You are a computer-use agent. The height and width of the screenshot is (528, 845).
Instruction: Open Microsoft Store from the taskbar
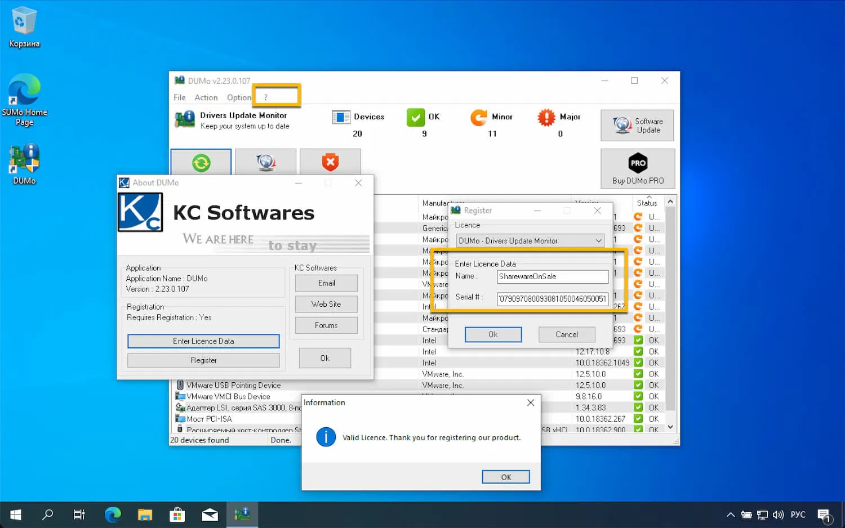pyautogui.click(x=177, y=514)
